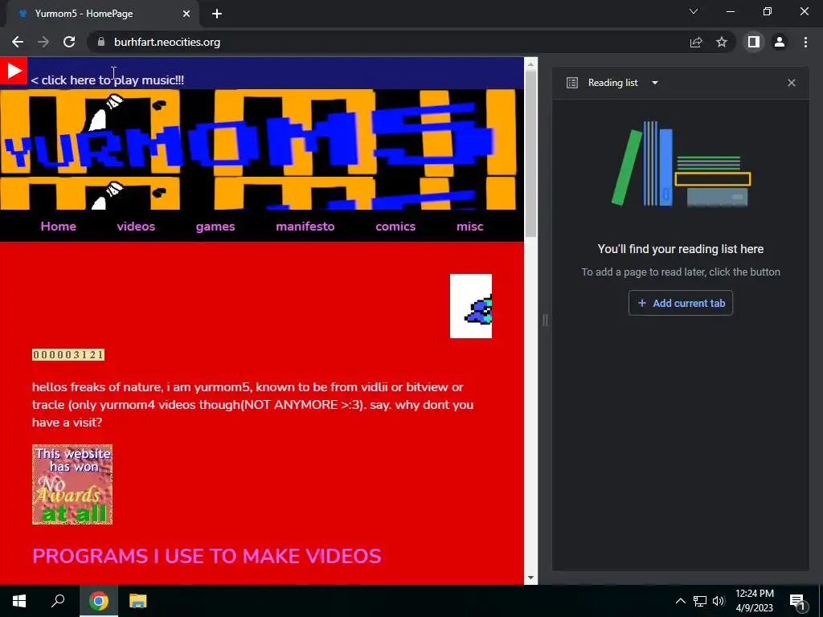Screen dimensions: 823x617
Task: Open File Explorer from the taskbar
Action: coord(138,601)
